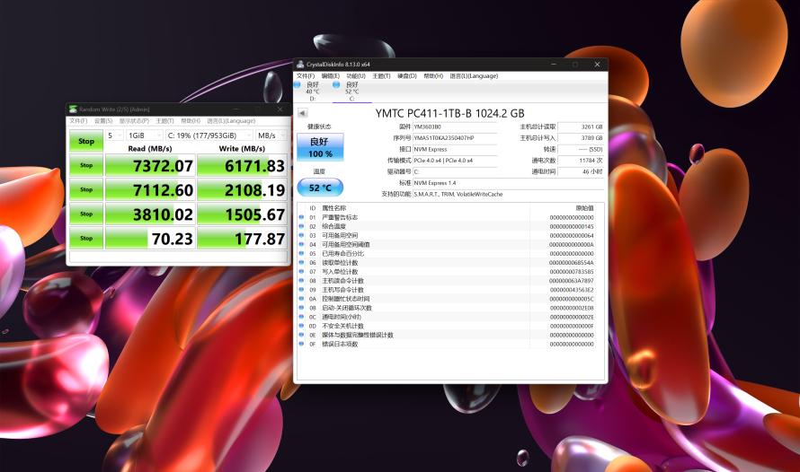This screenshot has width=800, height=472.
Task: Open 语言(L)(Language) menu in CrystalDiskInfo
Action: [474, 76]
